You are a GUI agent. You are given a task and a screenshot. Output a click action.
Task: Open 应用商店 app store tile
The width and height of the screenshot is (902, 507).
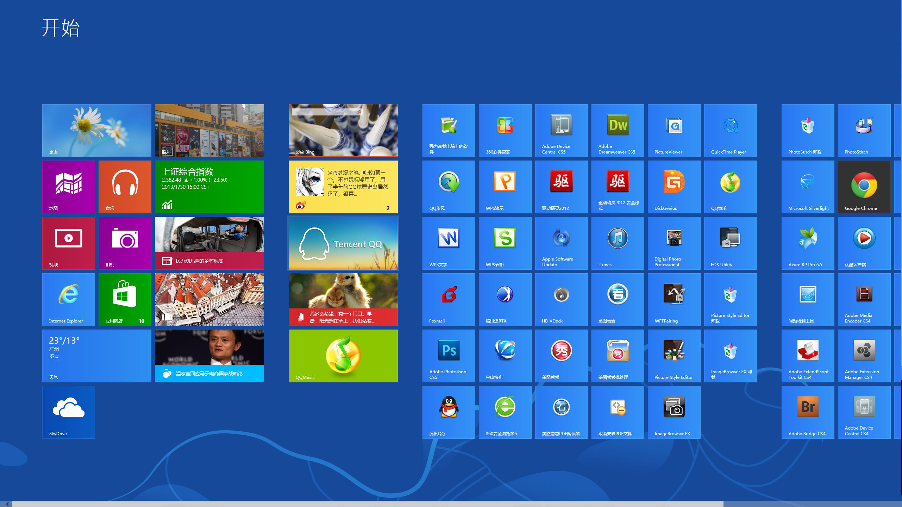pyautogui.click(x=124, y=299)
